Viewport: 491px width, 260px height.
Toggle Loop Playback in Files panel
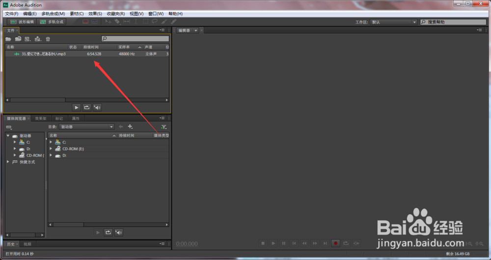(x=87, y=107)
